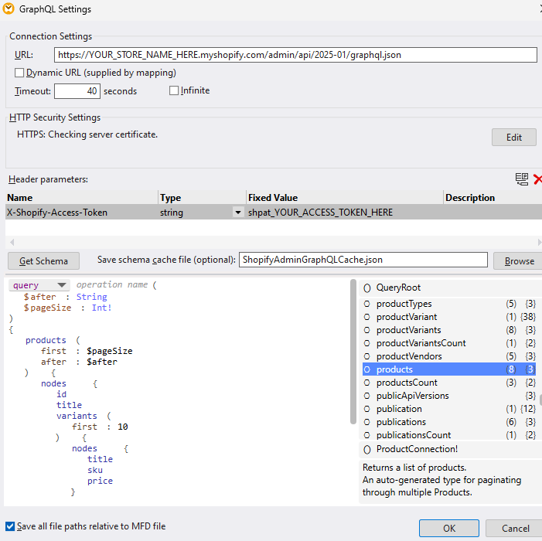The height and width of the screenshot is (541, 542).
Task: Click the red delete header parameter icon
Action: [537, 179]
